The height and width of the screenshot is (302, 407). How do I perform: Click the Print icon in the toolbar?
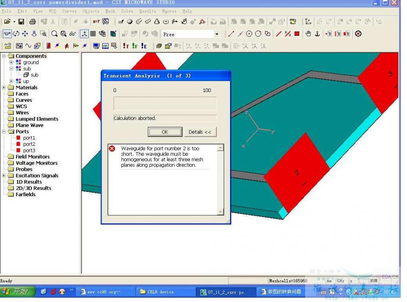coord(32,22)
